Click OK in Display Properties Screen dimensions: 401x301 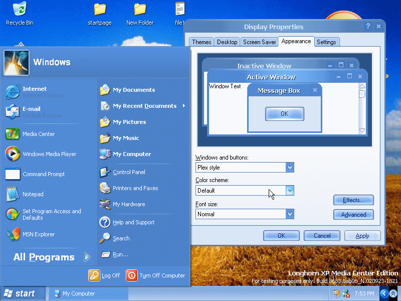(x=281, y=235)
